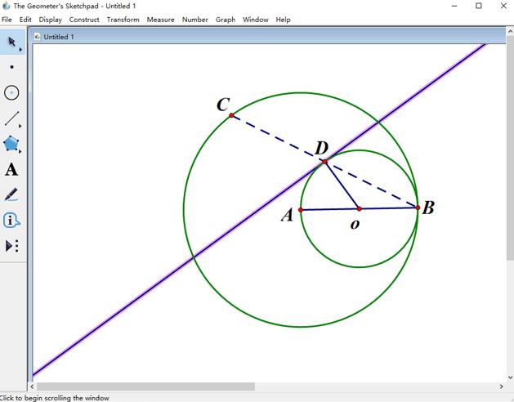The width and height of the screenshot is (514, 402).
Task: Select the Information tool
Action: [x=11, y=220]
